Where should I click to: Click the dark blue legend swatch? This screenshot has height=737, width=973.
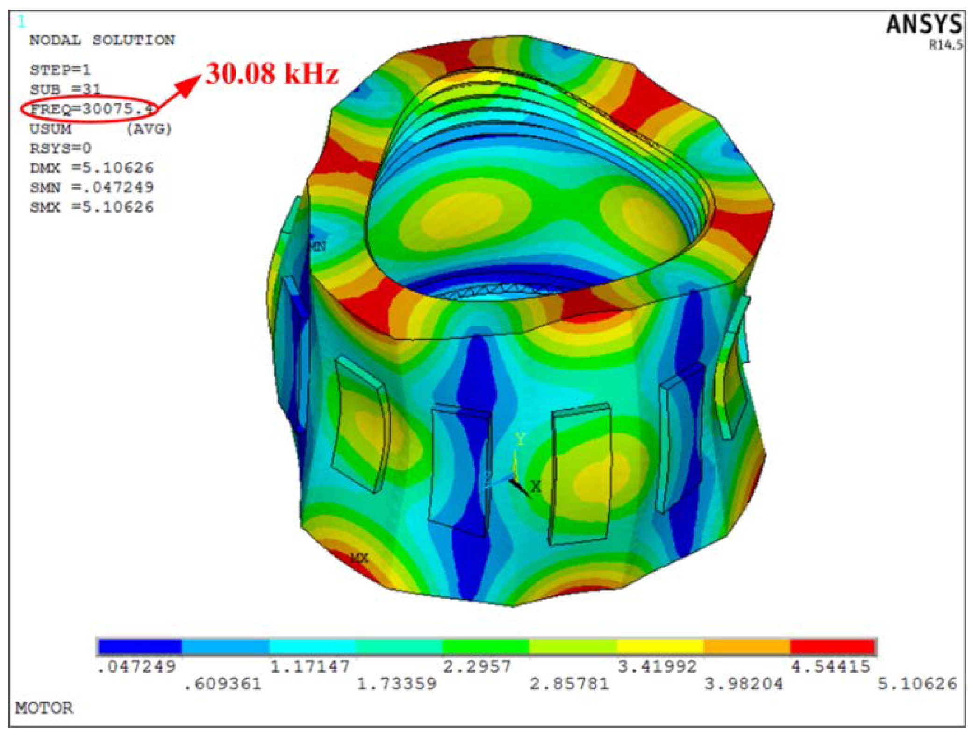click(x=140, y=646)
